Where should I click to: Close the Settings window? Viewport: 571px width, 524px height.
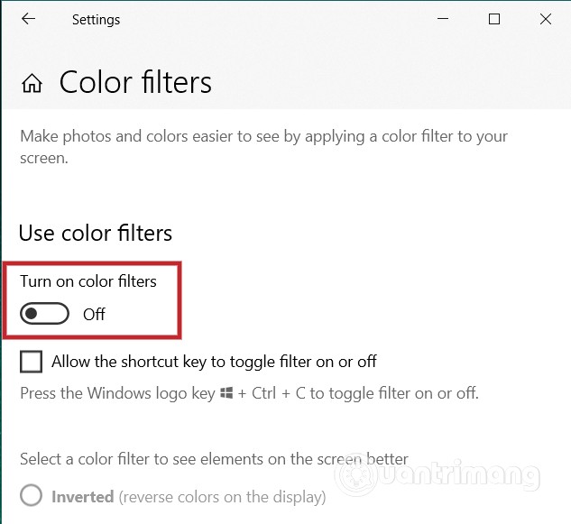coord(545,19)
